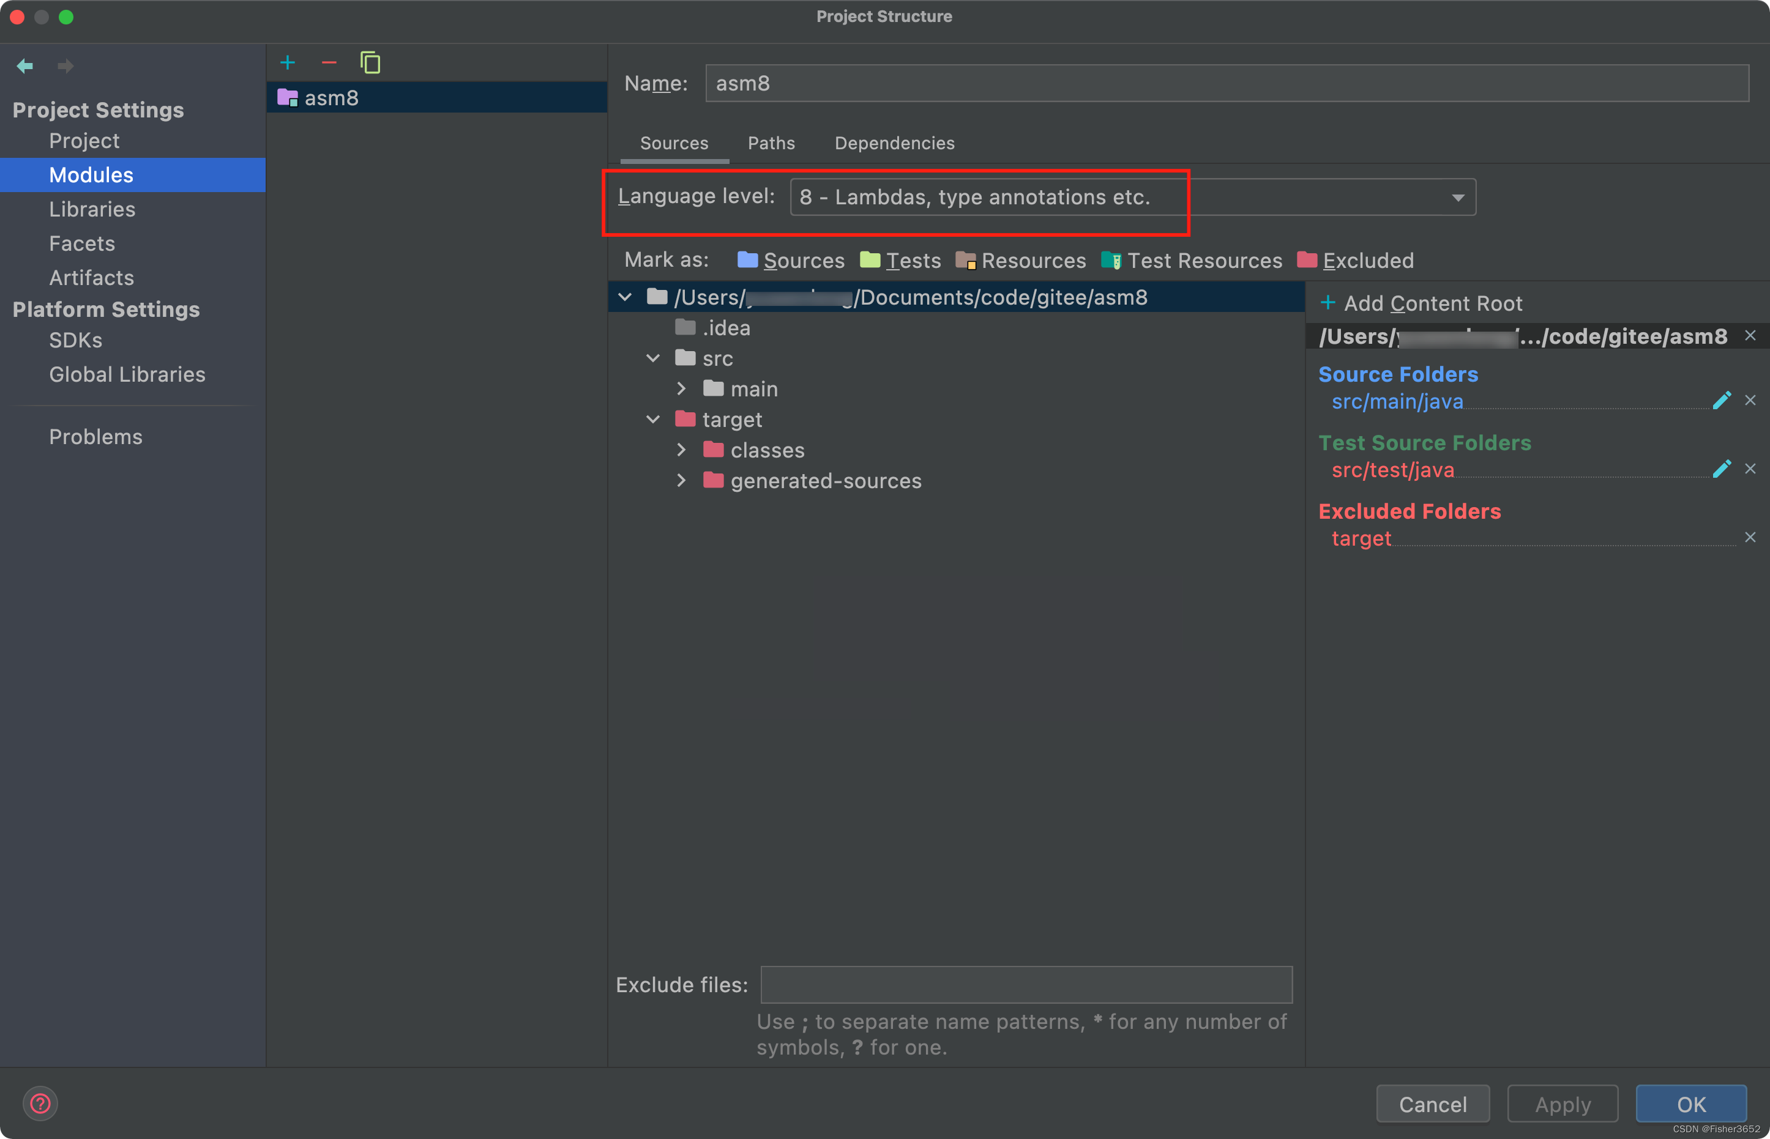Image resolution: width=1770 pixels, height=1139 pixels.
Task: Click the back navigation arrow
Action: (x=24, y=66)
